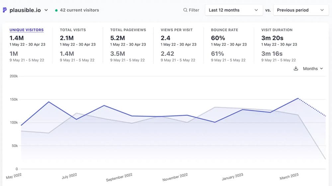
Task: Select the Total Pageviews metric tab
Action: [x=128, y=30]
